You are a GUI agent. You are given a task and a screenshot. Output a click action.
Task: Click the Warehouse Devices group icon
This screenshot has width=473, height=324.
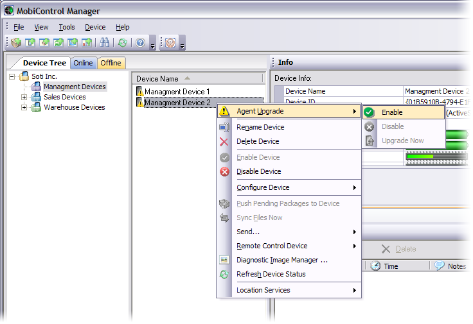click(37, 107)
